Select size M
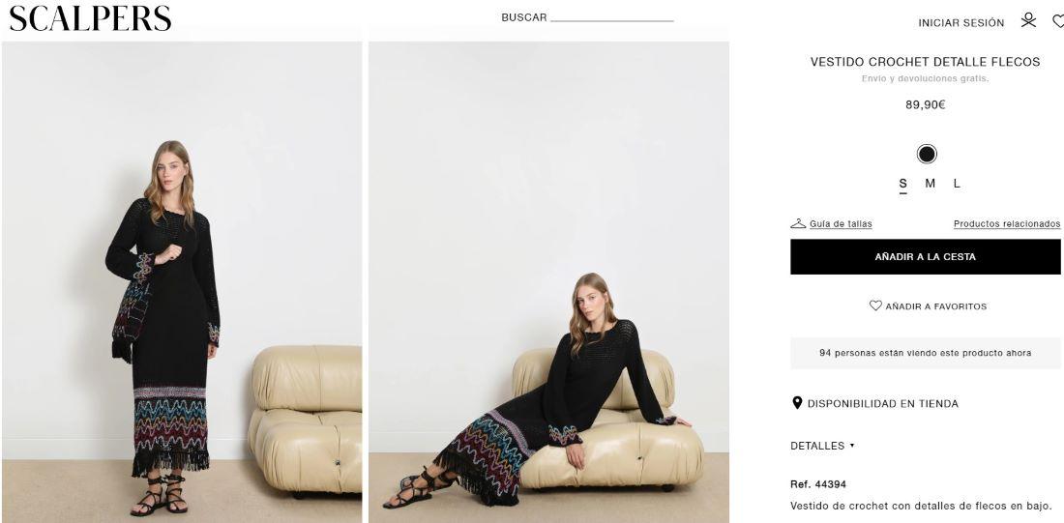The height and width of the screenshot is (523, 1064). point(930,183)
